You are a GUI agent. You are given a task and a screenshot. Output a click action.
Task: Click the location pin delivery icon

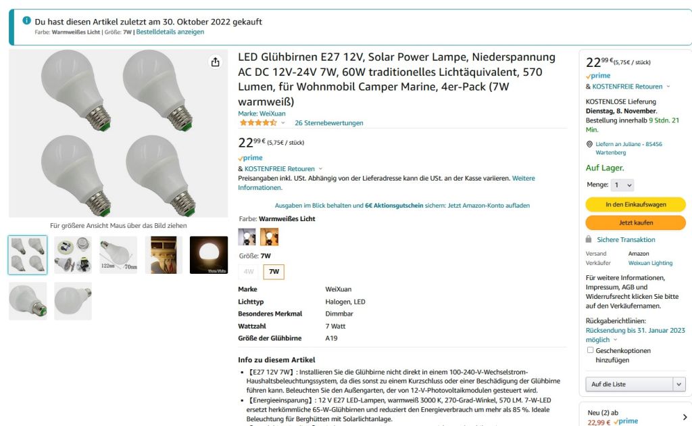(589, 144)
